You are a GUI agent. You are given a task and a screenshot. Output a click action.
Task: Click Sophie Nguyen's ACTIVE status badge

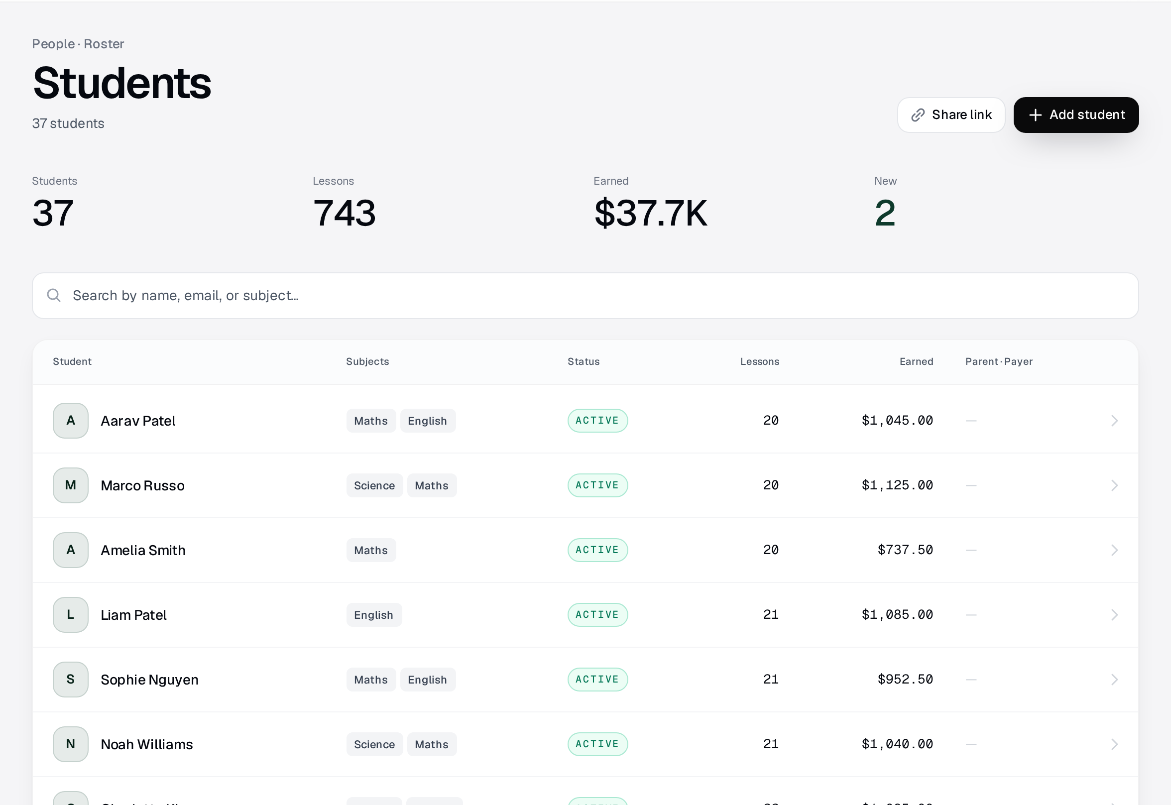pos(597,680)
